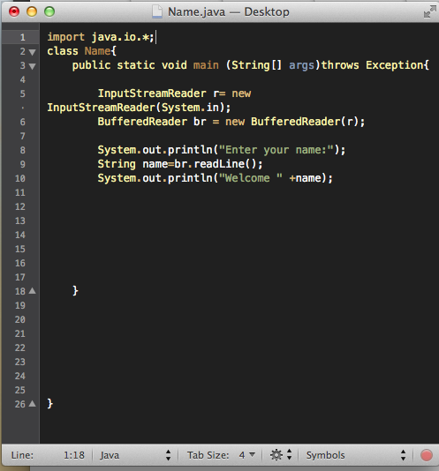Click the 'main' method name
The image size is (439, 471).
pos(206,65)
